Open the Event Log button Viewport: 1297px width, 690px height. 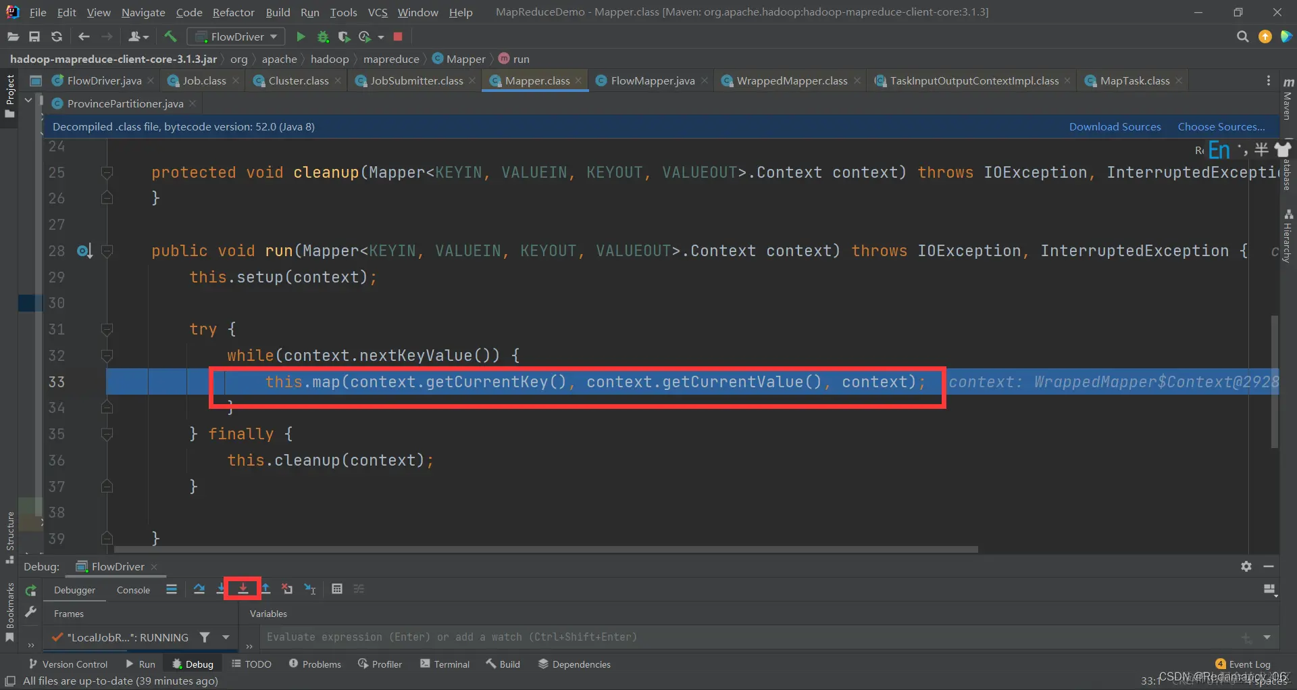[x=1242, y=664]
